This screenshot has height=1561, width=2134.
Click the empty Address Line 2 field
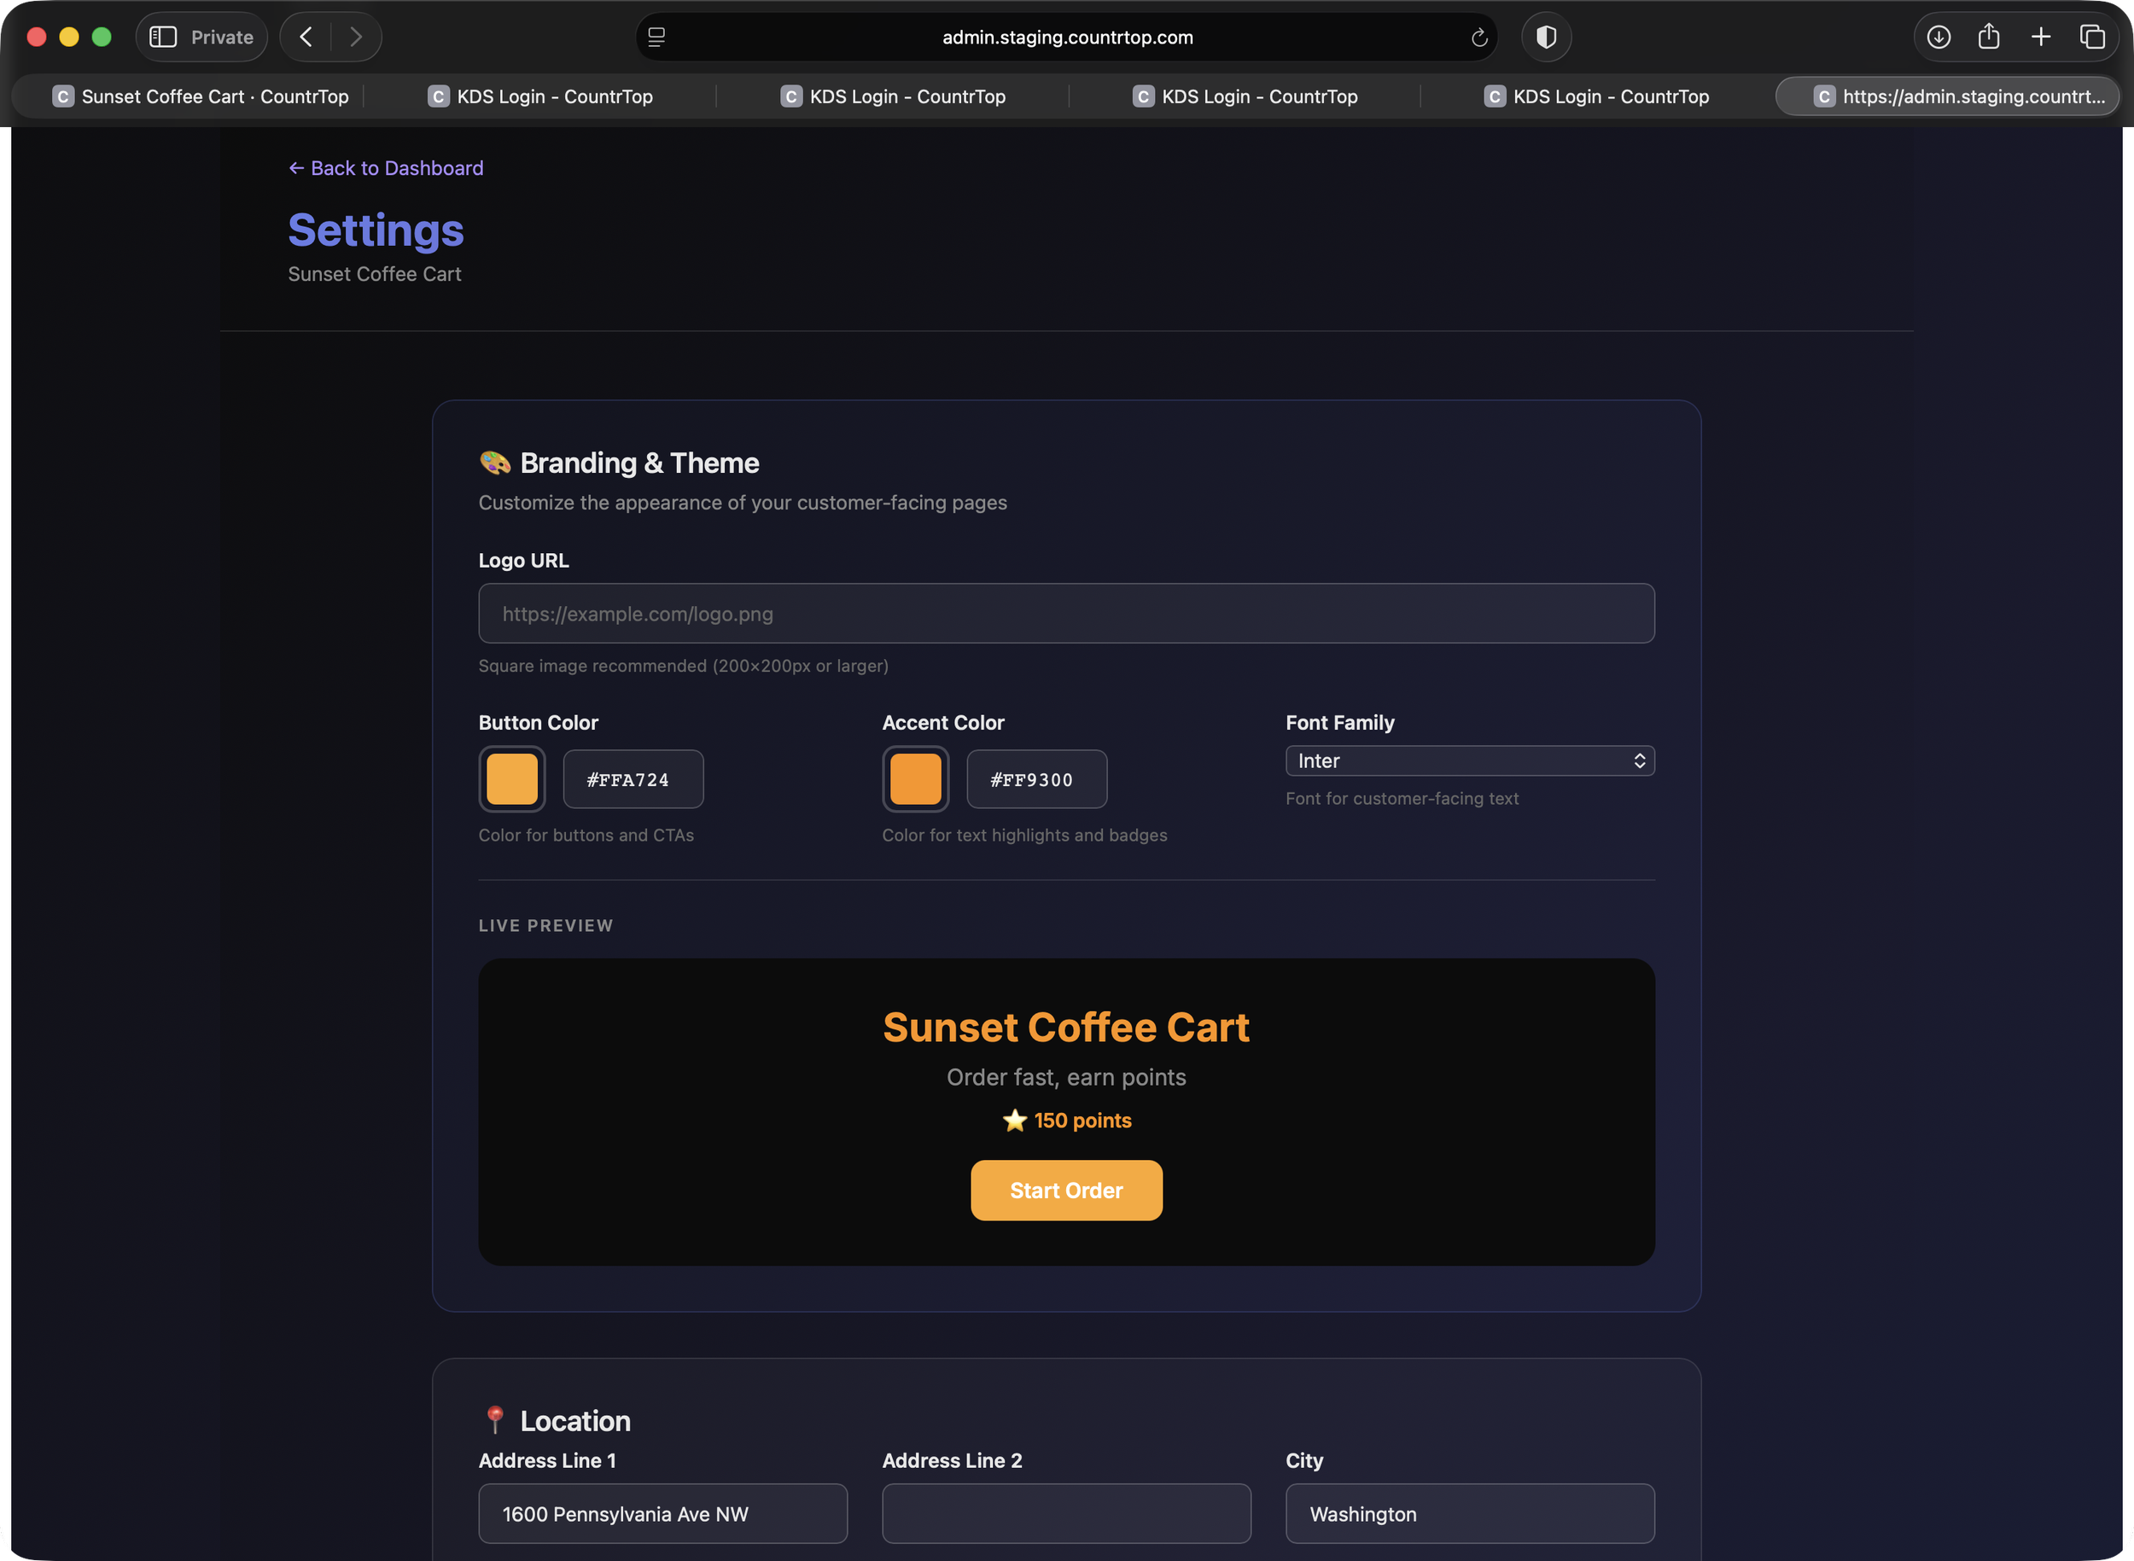(1066, 1513)
